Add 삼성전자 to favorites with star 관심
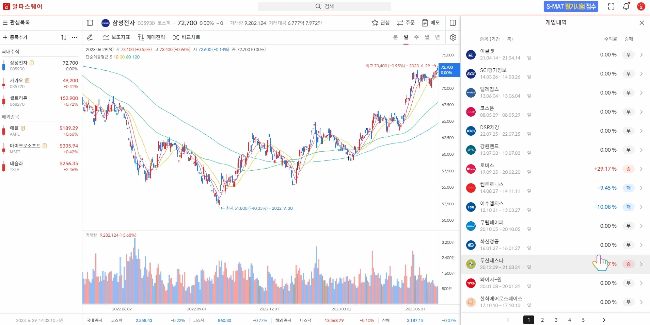 tap(381, 23)
